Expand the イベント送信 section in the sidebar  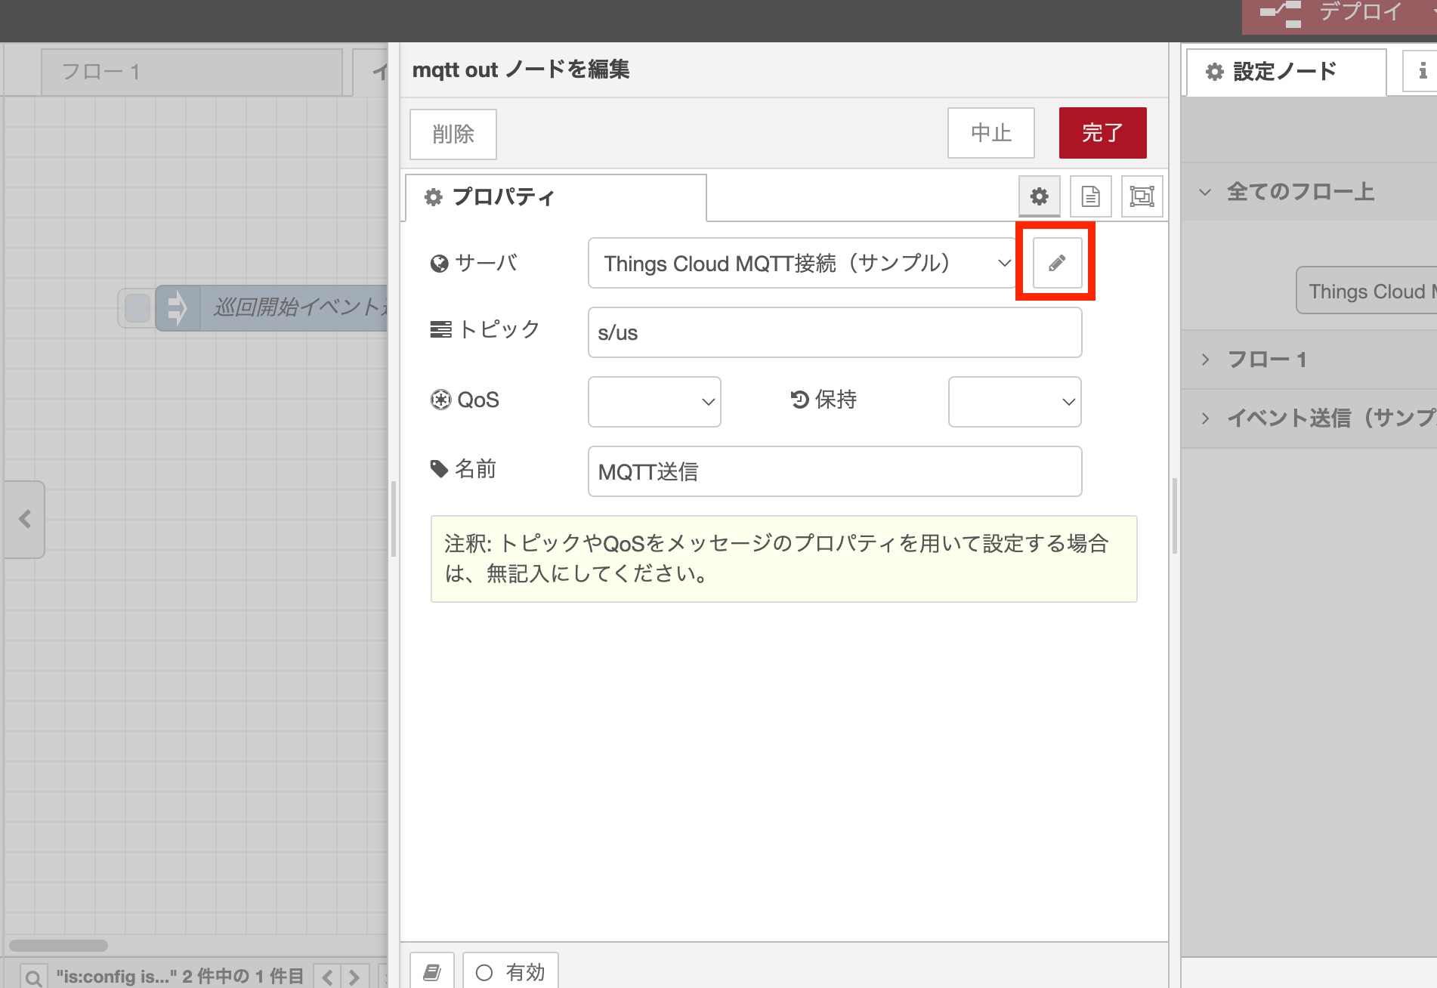[x=1309, y=418]
